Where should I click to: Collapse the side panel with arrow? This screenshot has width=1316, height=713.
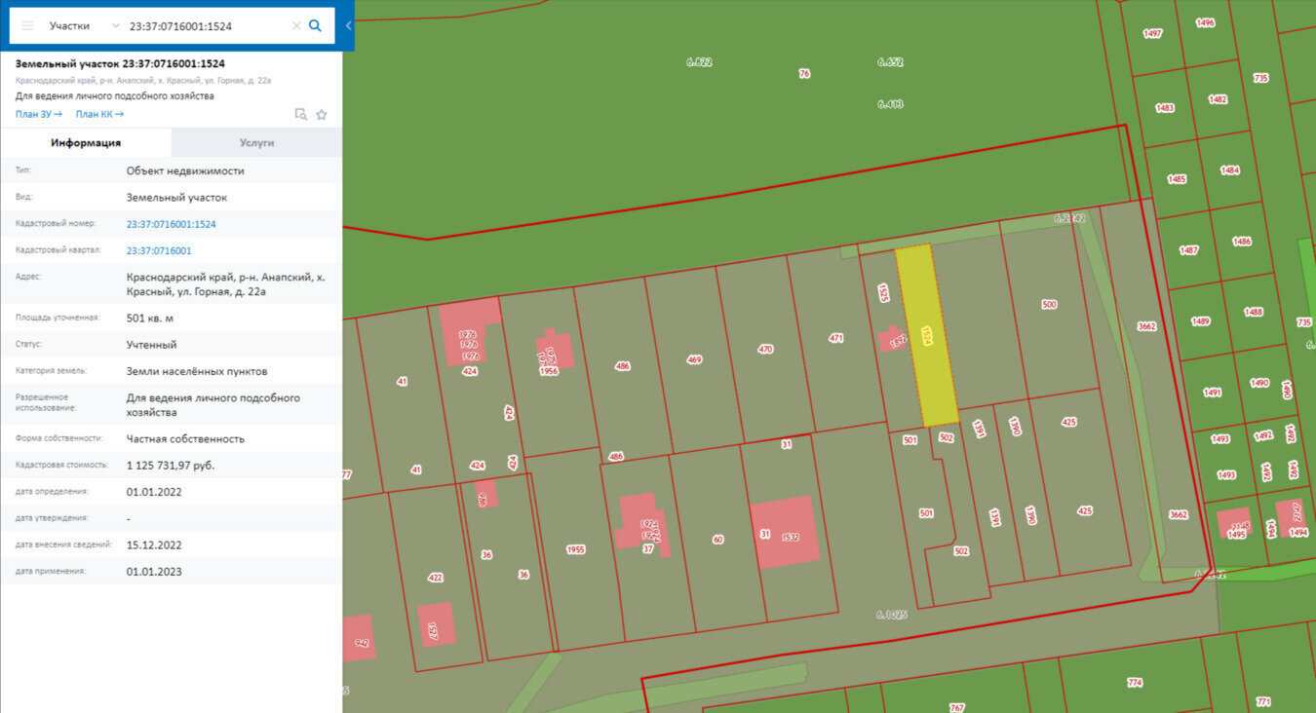[348, 26]
